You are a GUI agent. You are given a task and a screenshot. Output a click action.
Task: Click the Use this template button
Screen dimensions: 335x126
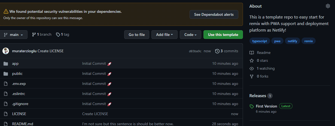[223, 35]
